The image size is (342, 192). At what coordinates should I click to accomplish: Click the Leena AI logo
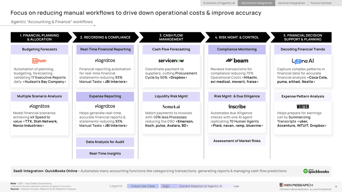[x=303, y=61]
